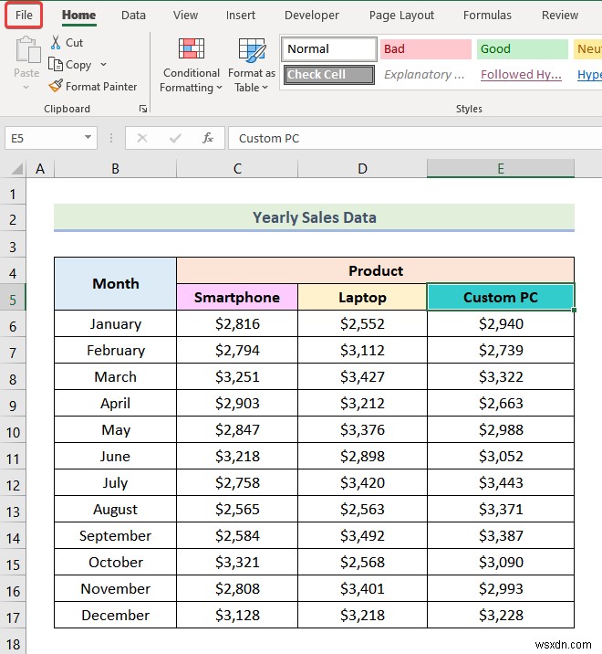Viewport: 602px width, 654px height.
Task: Select column B header
Action: (x=116, y=168)
